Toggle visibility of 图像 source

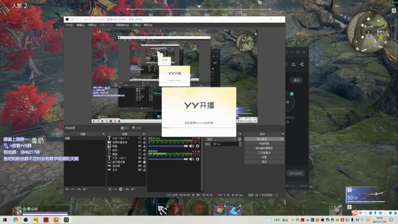[x=140, y=146]
